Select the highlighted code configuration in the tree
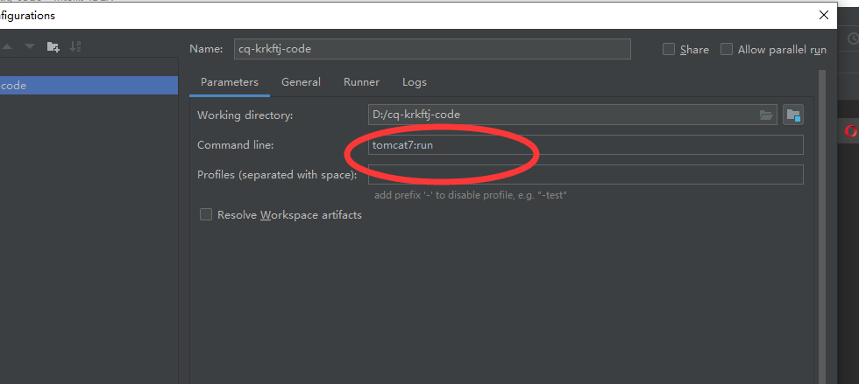This screenshot has width=859, height=384. tap(89, 86)
